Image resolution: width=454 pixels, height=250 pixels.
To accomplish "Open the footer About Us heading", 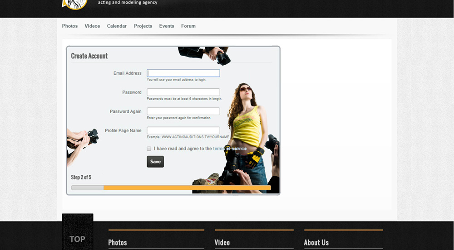I will point(316,242).
